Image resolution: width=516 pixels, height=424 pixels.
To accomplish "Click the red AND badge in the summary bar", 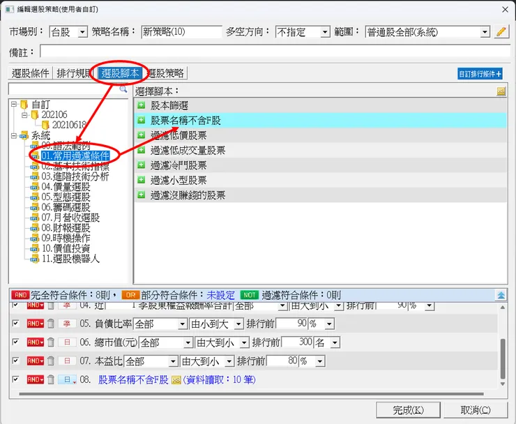I will tap(20, 295).
